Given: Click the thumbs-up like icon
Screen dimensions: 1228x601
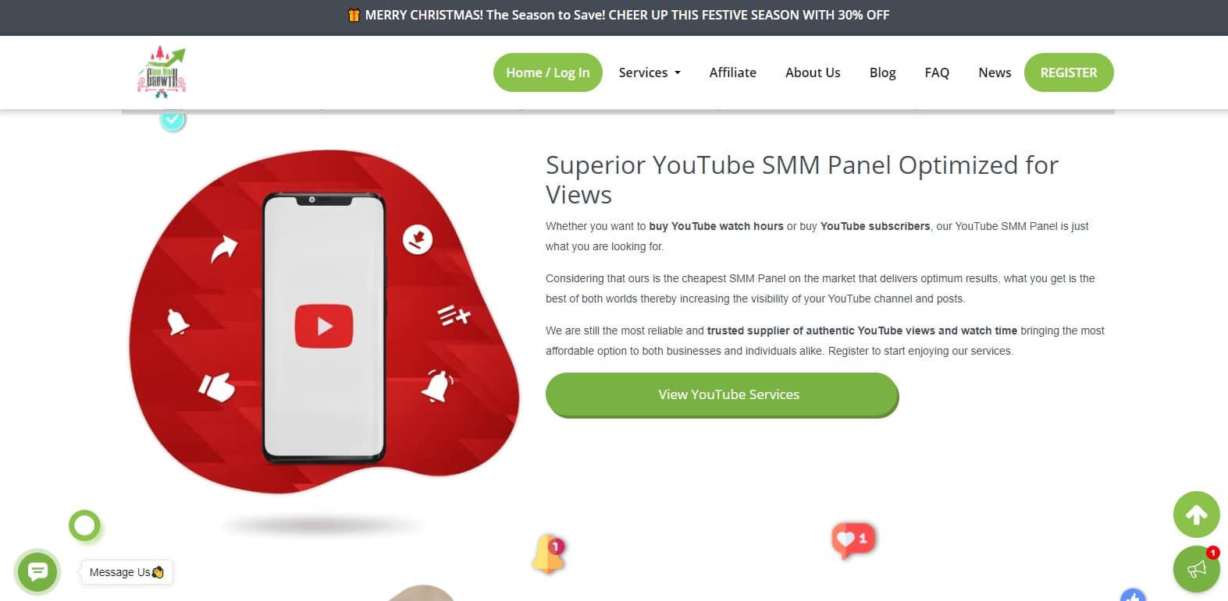Looking at the screenshot, I should point(216,386).
